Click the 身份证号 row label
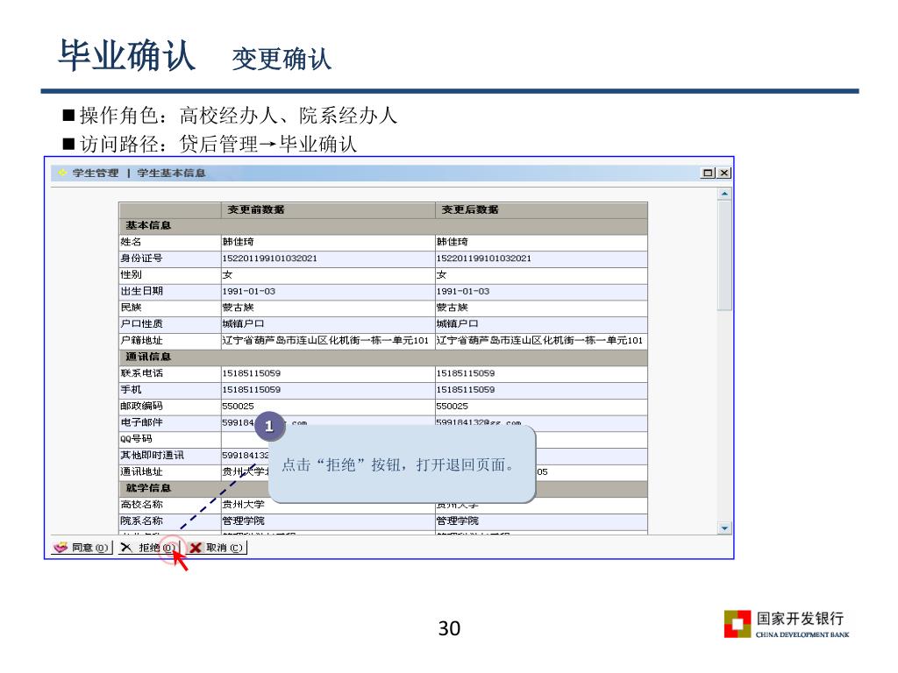 pos(141,259)
